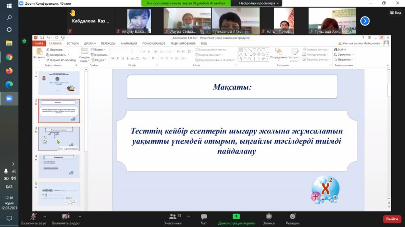
Task: Expand video options arrow beside Включить видео
Action: tap(79, 216)
